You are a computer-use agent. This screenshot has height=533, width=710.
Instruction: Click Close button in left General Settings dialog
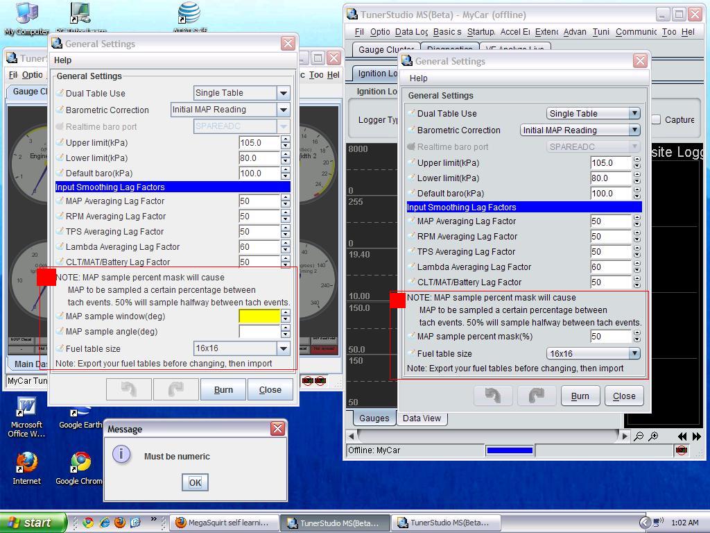tap(270, 390)
